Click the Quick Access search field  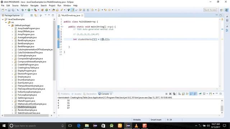pos(210,10)
